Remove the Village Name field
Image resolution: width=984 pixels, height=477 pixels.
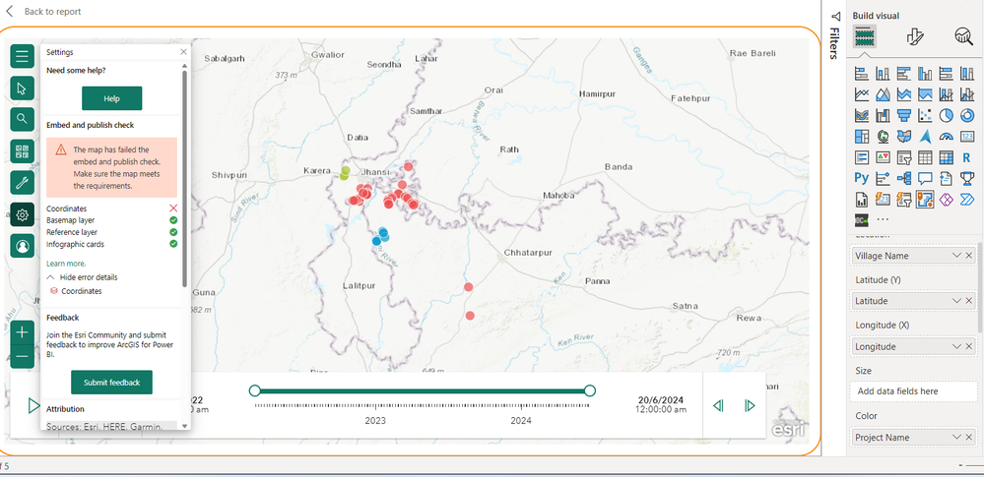tap(969, 256)
